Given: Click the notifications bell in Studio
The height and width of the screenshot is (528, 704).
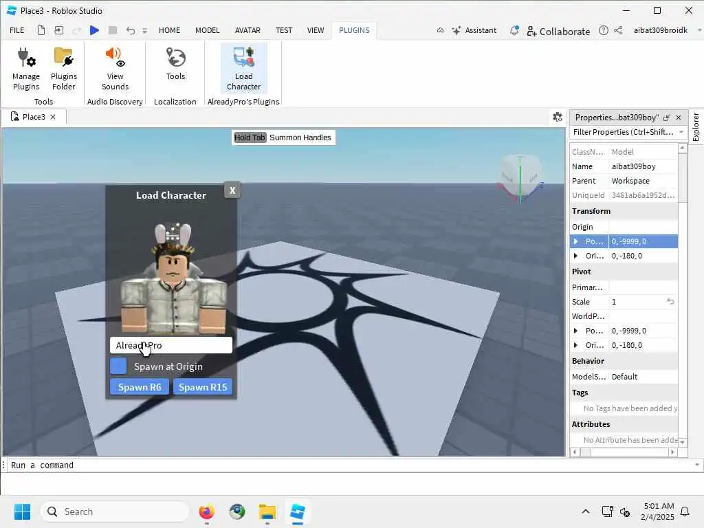Looking at the screenshot, I should [x=514, y=30].
